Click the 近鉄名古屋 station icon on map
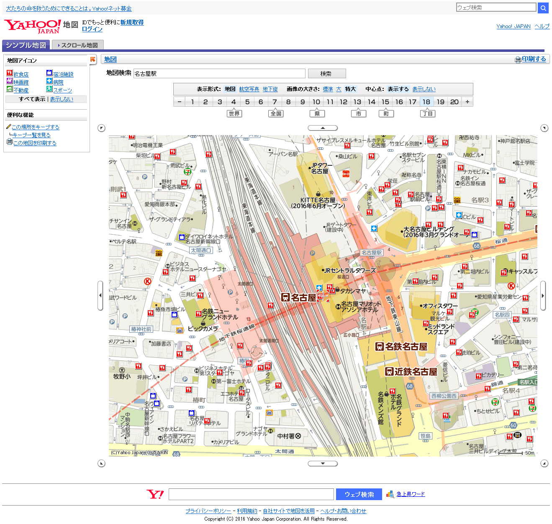Viewport: 552px width, 524px height. (389, 371)
